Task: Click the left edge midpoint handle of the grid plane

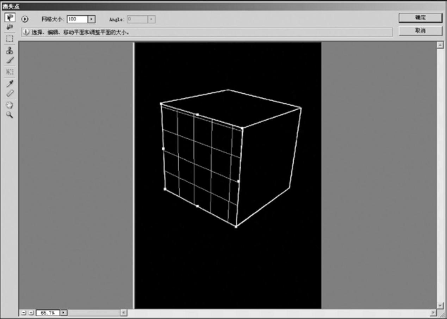Action: click(x=163, y=149)
